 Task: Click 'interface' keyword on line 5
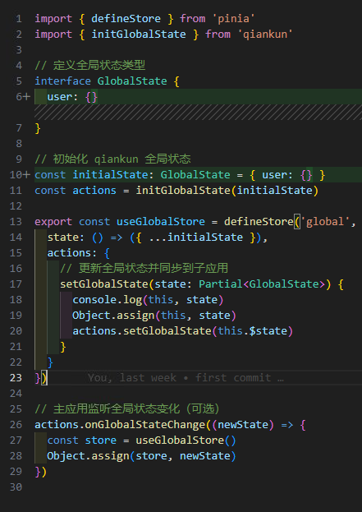point(63,81)
